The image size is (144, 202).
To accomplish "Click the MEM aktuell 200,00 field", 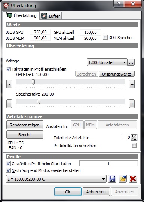I will (x=90, y=38).
